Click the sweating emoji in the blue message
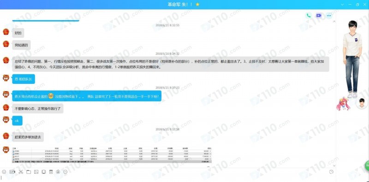Screen dimensions: 369x182 pos(51,96)
